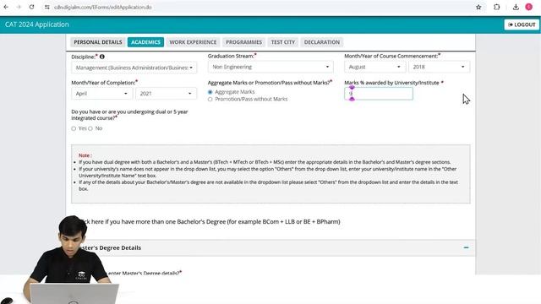Click the more than one Bachelor's Degree link

coord(210,221)
